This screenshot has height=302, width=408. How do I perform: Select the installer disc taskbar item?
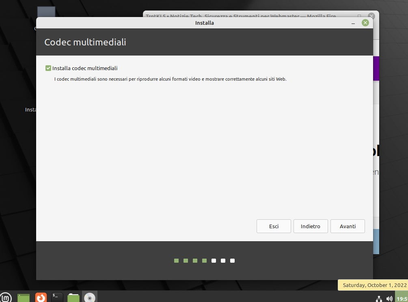tap(89, 298)
